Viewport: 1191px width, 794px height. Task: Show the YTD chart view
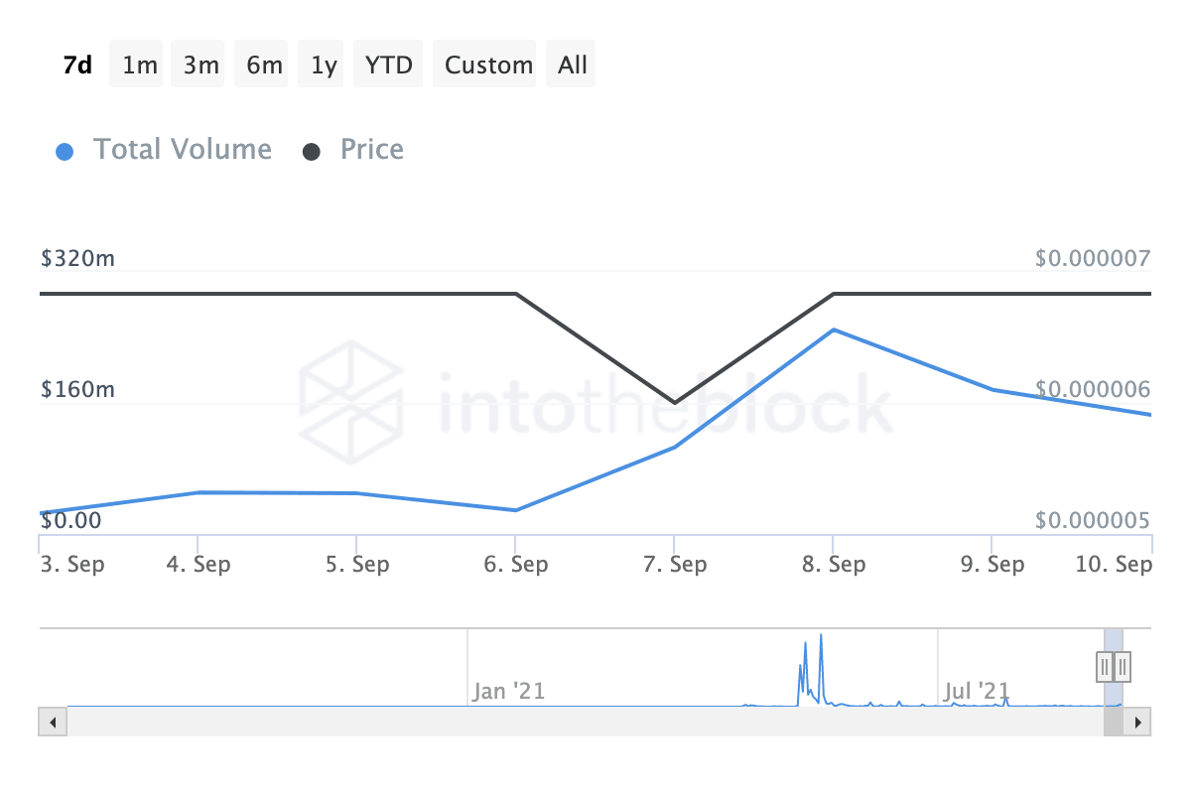click(x=387, y=64)
